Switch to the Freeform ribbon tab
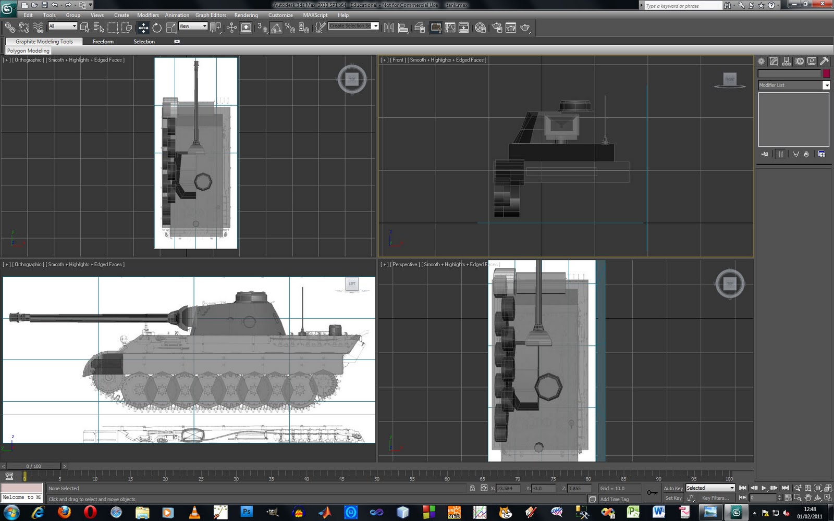Viewport: 834px width, 521px height. 103,42
